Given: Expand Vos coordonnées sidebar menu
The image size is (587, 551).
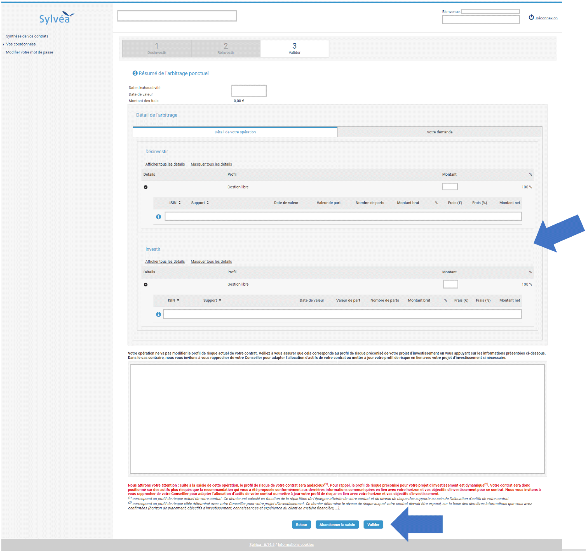Looking at the screenshot, I should tap(4, 44).
